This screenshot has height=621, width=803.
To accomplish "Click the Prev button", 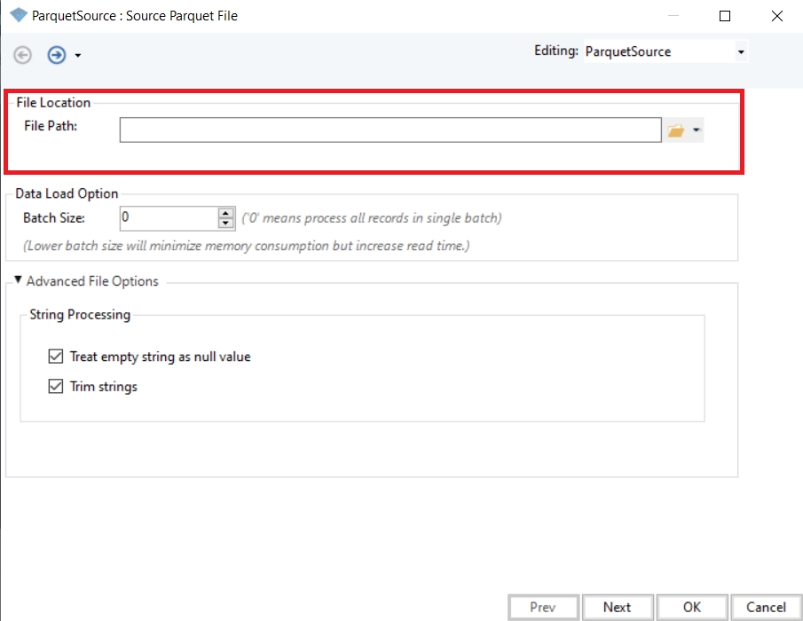I will pyautogui.click(x=543, y=607).
